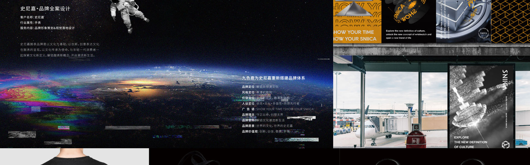Image resolution: width=530 pixels, height=165 pixels.
Task: Click the black t-shirt model image
Action: click(x=75, y=157)
